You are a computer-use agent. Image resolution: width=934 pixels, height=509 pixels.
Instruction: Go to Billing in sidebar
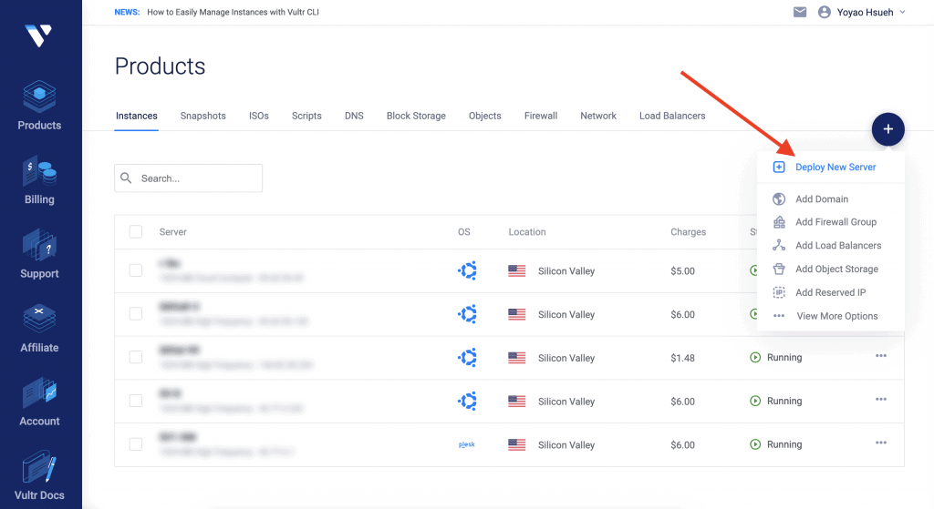pyautogui.click(x=39, y=179)
